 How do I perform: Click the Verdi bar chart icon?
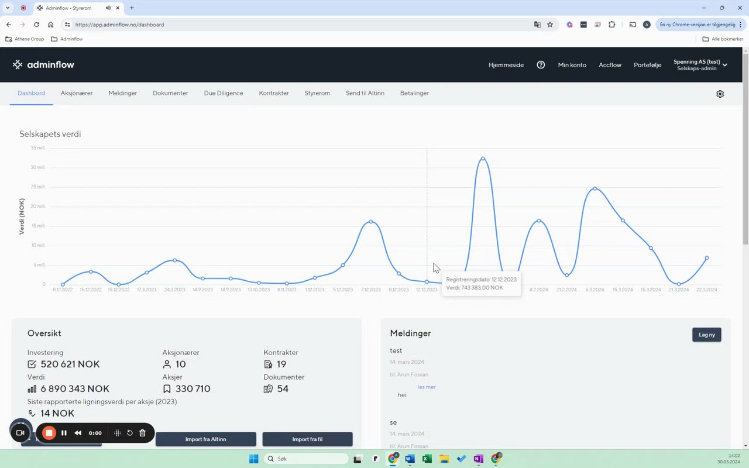[32, 389]
